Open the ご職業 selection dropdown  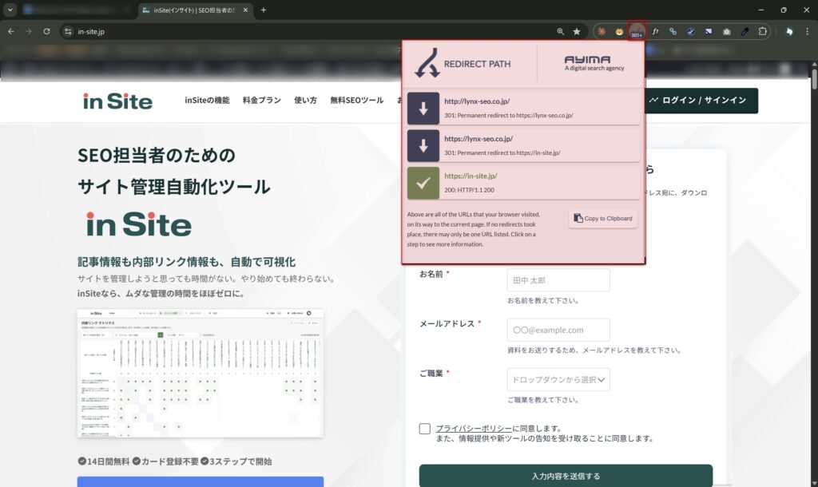(558, 379)
